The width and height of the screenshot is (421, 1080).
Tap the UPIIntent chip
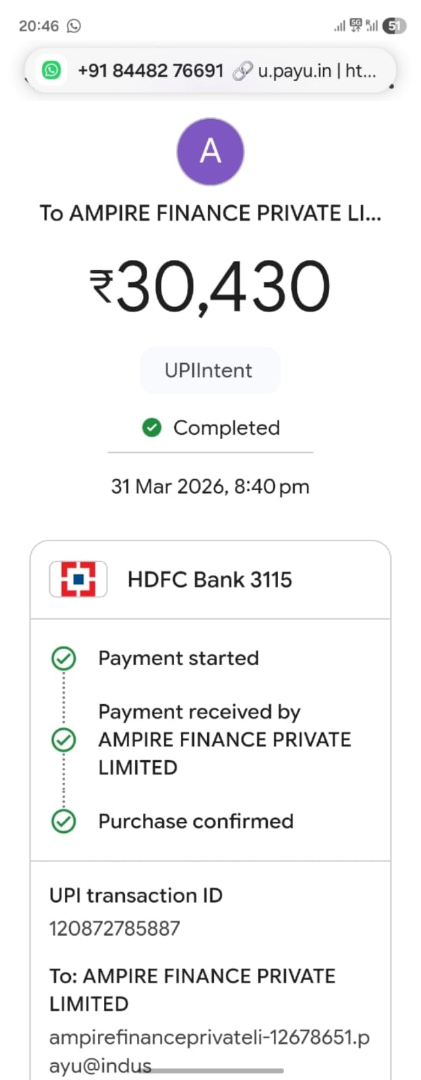(x=209, y=371)
